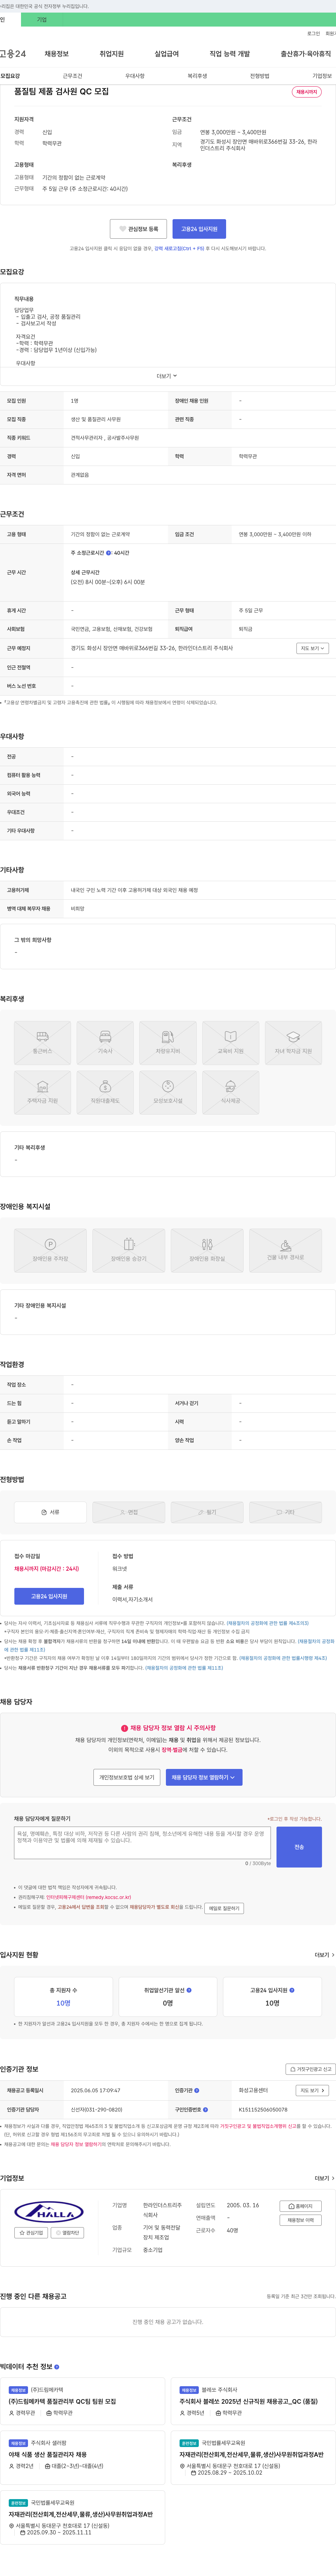Open 개인정보보호법 상세 보기

click(127, 1777)
